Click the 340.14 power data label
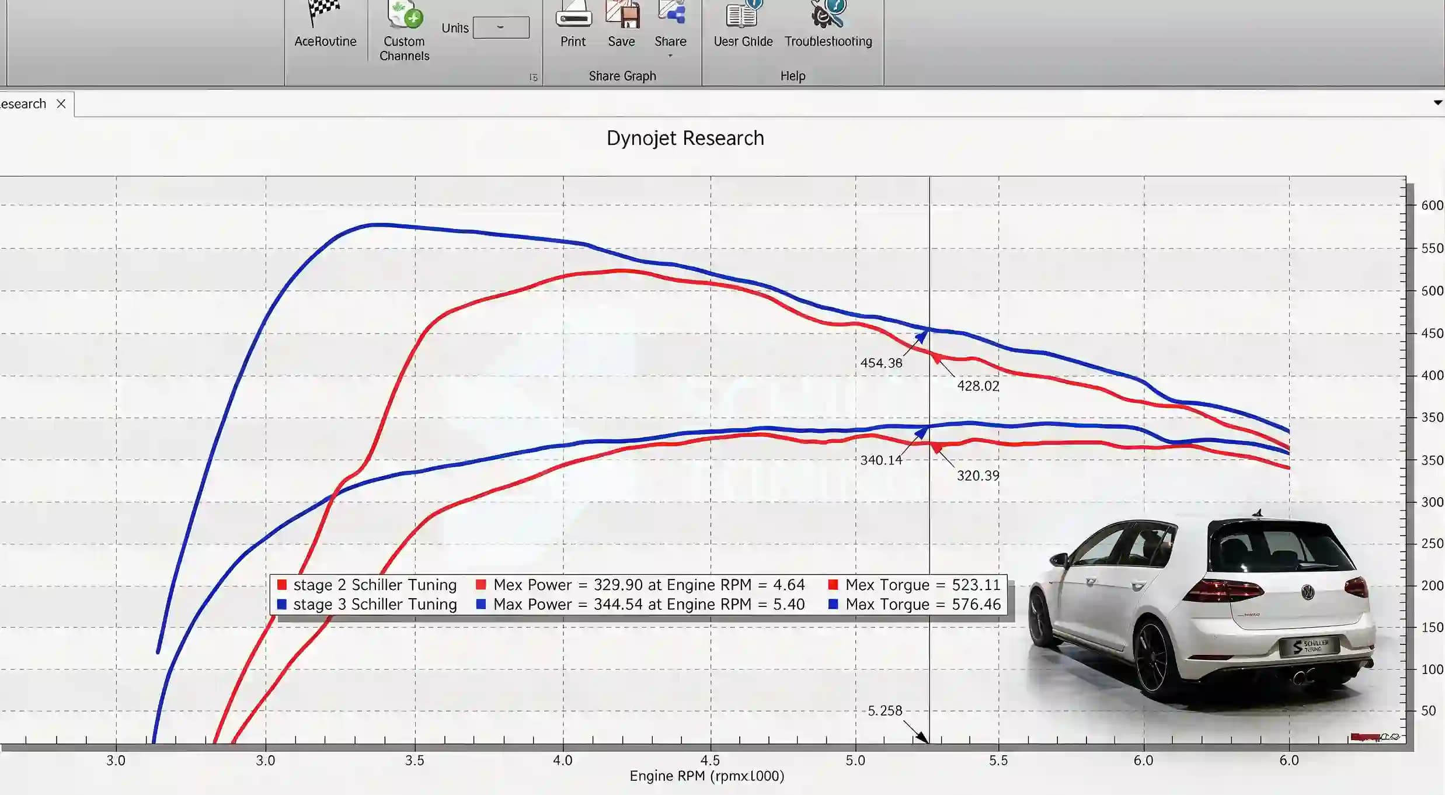The width and height of the screenshot is (1445, 795). pos(881,460)
